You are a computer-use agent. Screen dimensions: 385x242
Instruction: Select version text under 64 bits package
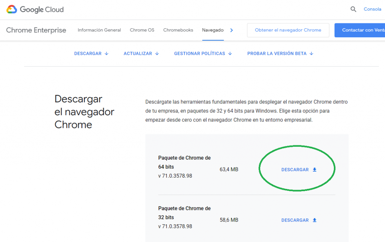(x=175, y=176)
